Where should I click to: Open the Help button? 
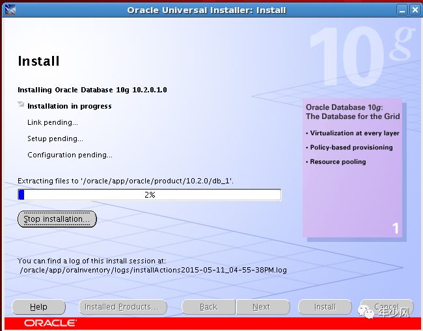click(38, 307)
